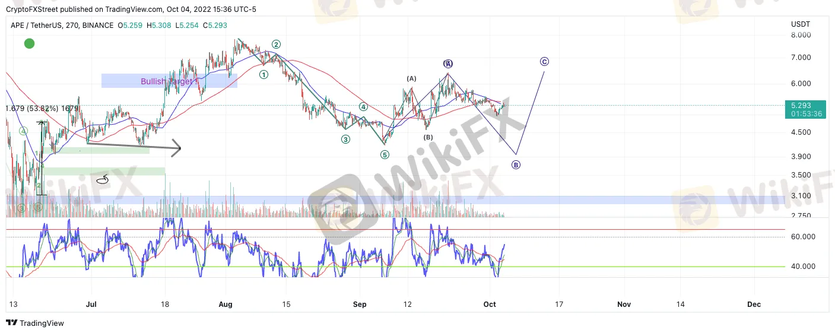This screenshot has height=333, width=835.
Task: Open the APE / TetherUS symbol title
Action: tap(62, 26)
